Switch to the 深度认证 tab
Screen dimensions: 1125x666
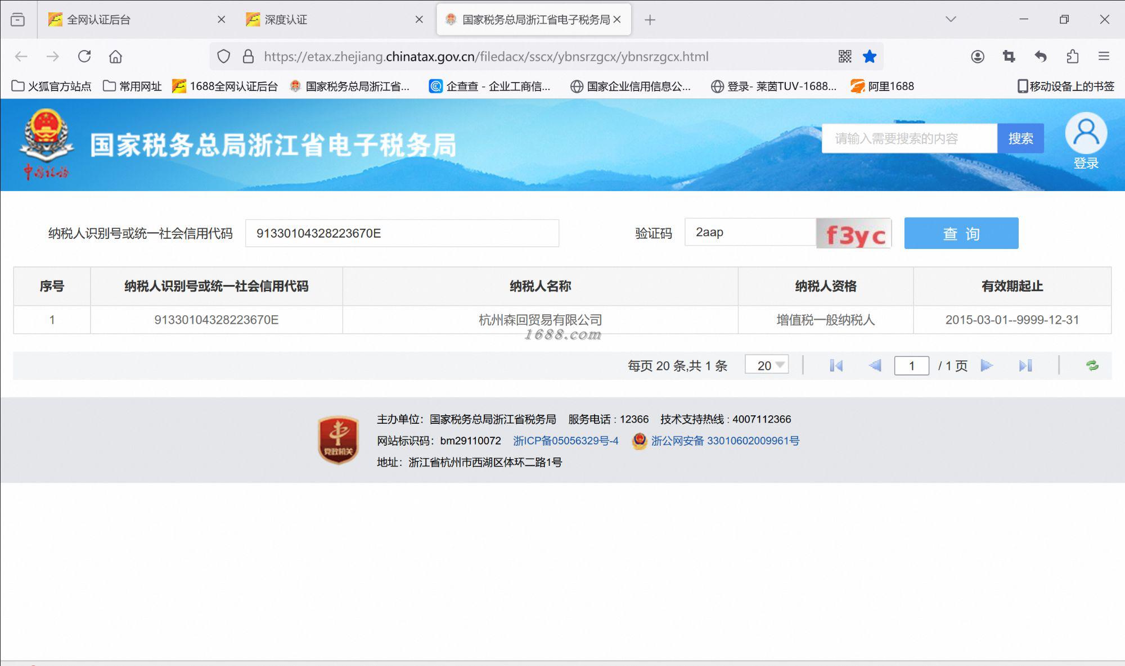[x=286, y=20]
